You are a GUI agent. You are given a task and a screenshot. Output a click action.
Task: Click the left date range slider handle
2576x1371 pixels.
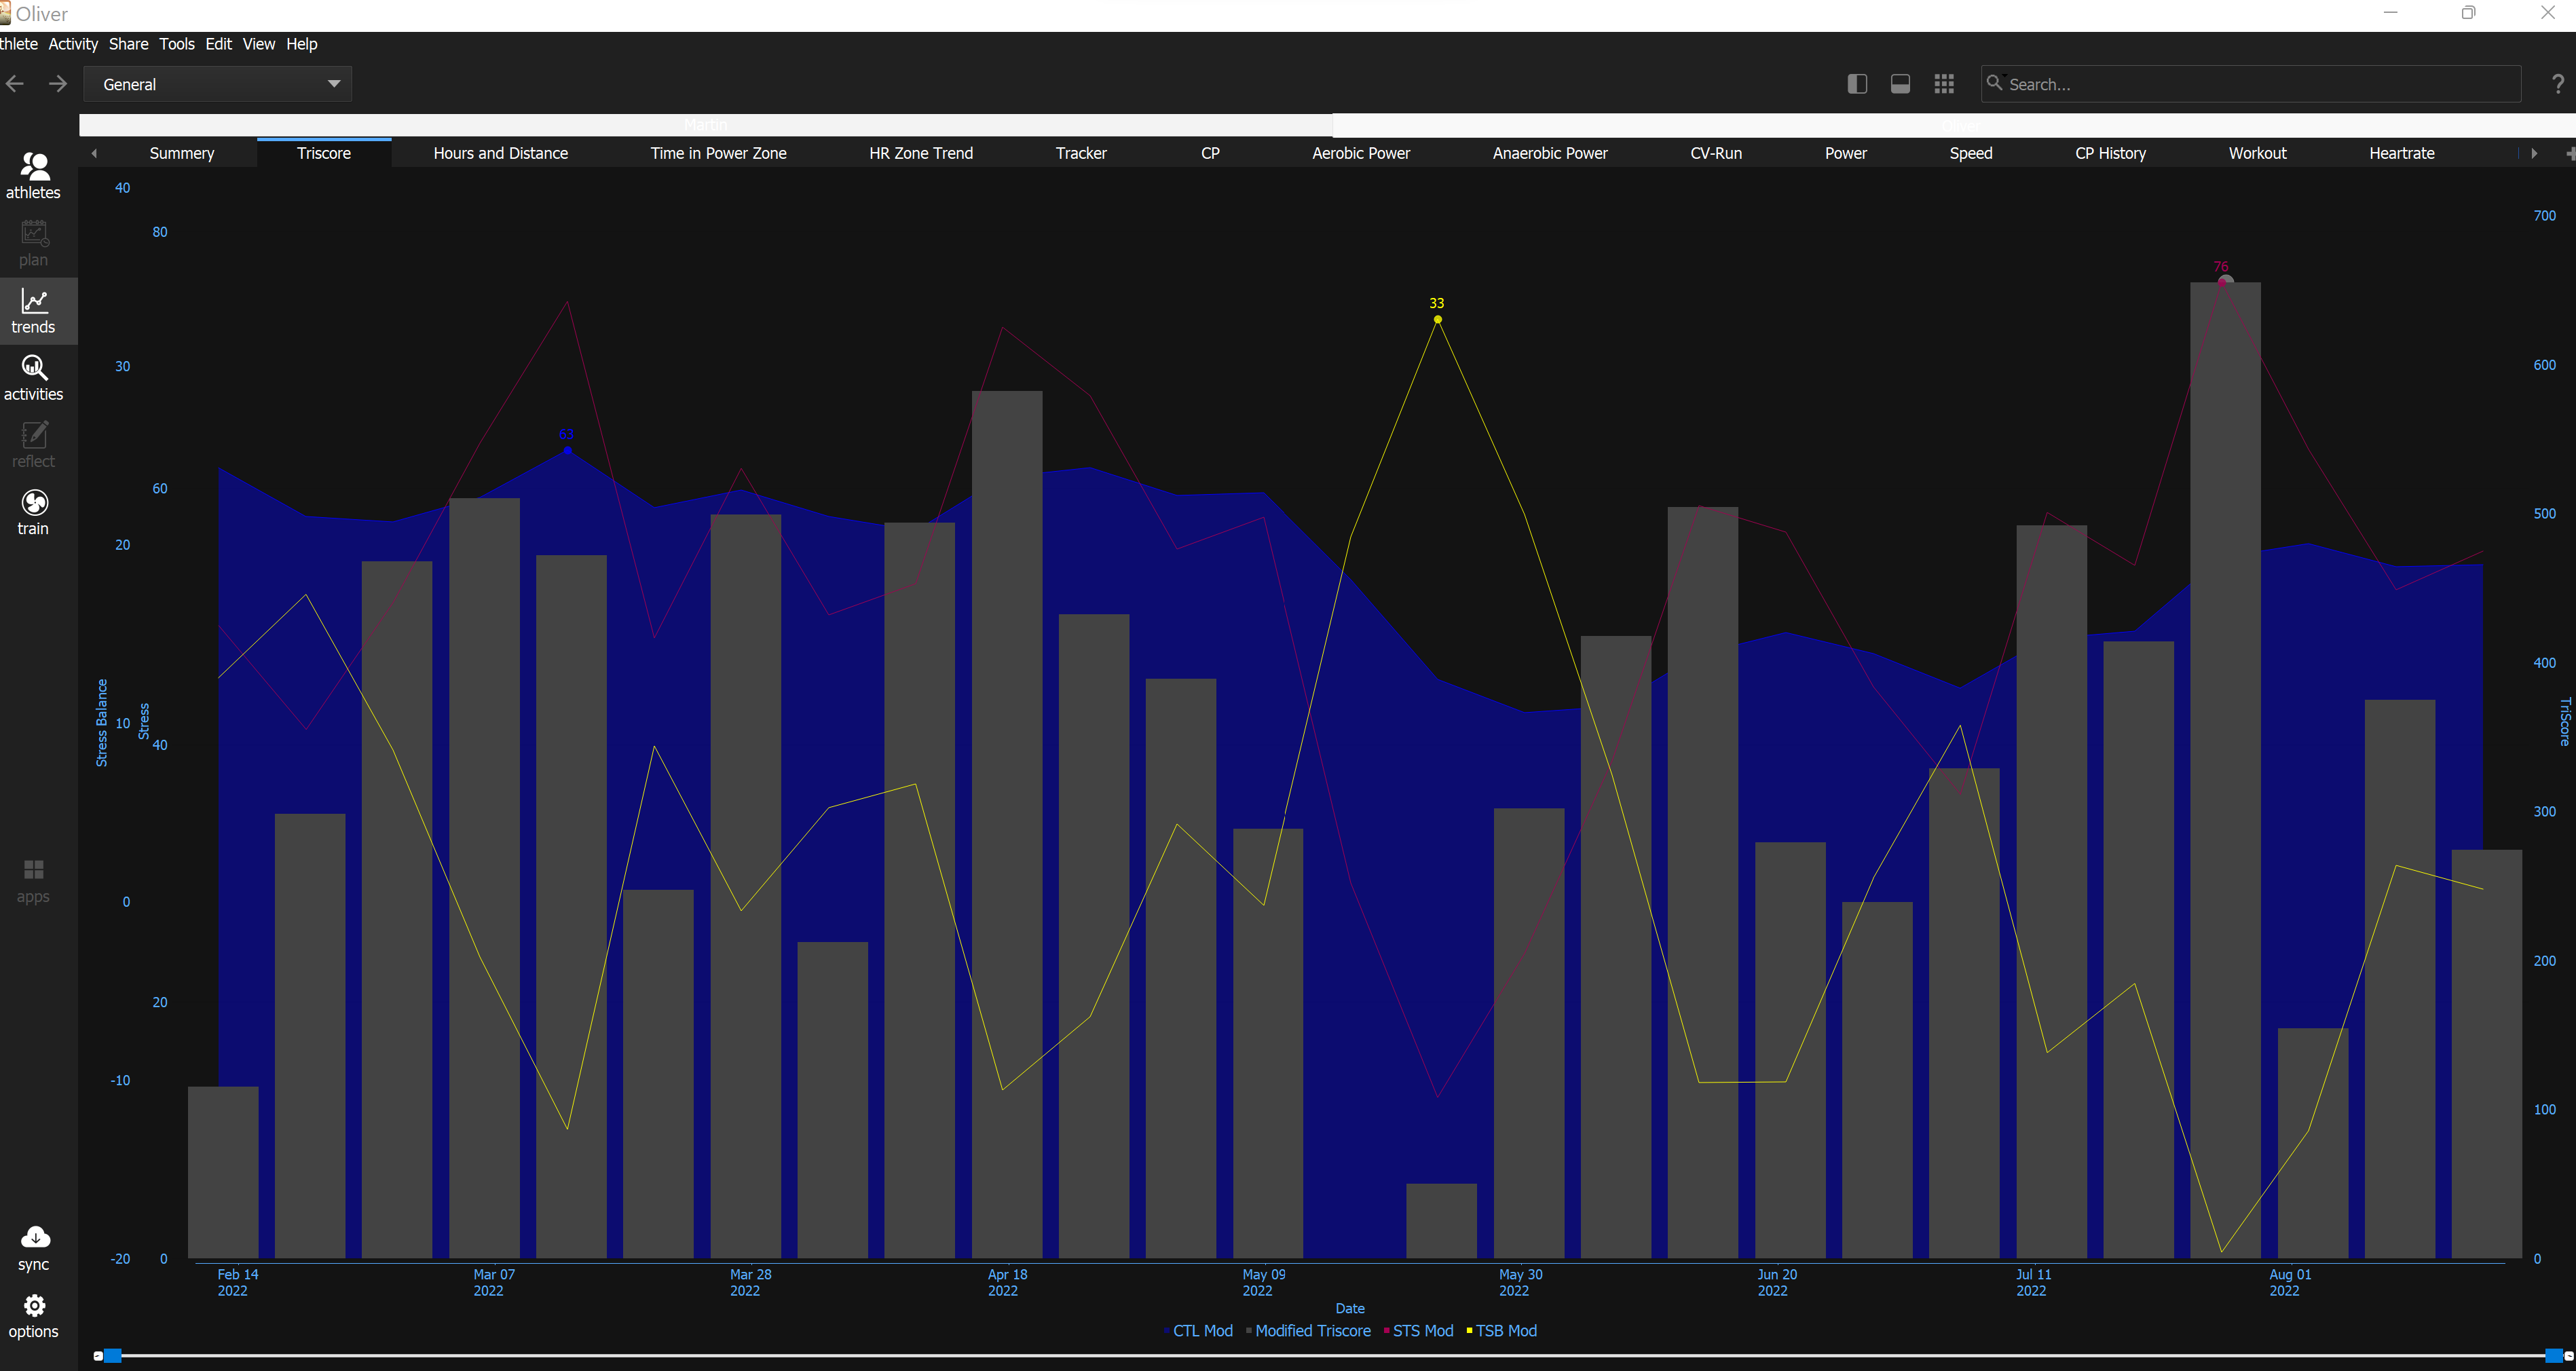click(112, 1356)
